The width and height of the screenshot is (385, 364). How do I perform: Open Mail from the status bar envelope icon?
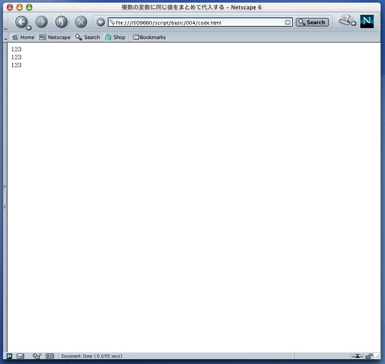20,356
